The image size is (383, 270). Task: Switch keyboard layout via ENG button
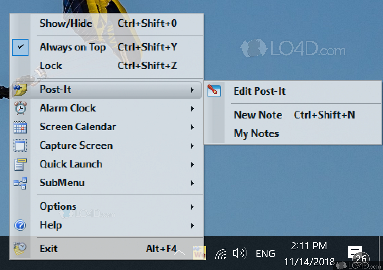pos(265,253)
